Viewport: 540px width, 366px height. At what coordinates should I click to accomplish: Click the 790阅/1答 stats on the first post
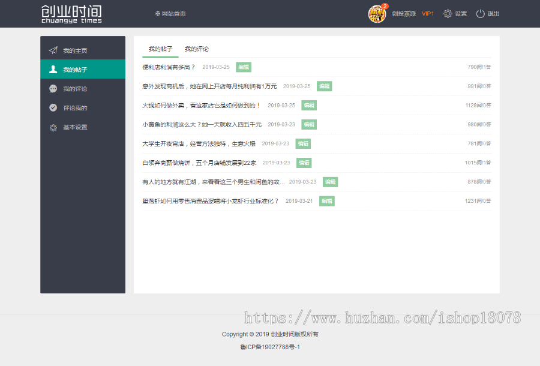click(x=481, y=67)
